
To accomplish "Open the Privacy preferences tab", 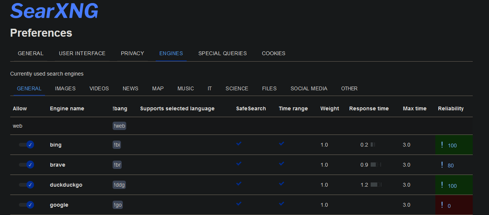I will tap(132, 53).
